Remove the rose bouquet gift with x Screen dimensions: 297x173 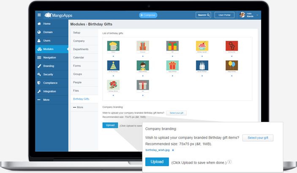tap(113, 96)
